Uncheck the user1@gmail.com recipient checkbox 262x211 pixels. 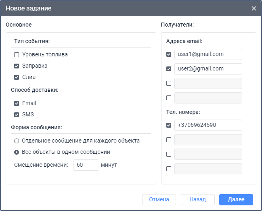tap(169, 54)
